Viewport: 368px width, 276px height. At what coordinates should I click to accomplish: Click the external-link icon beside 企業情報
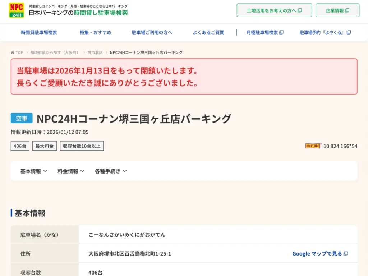point(348,10)
